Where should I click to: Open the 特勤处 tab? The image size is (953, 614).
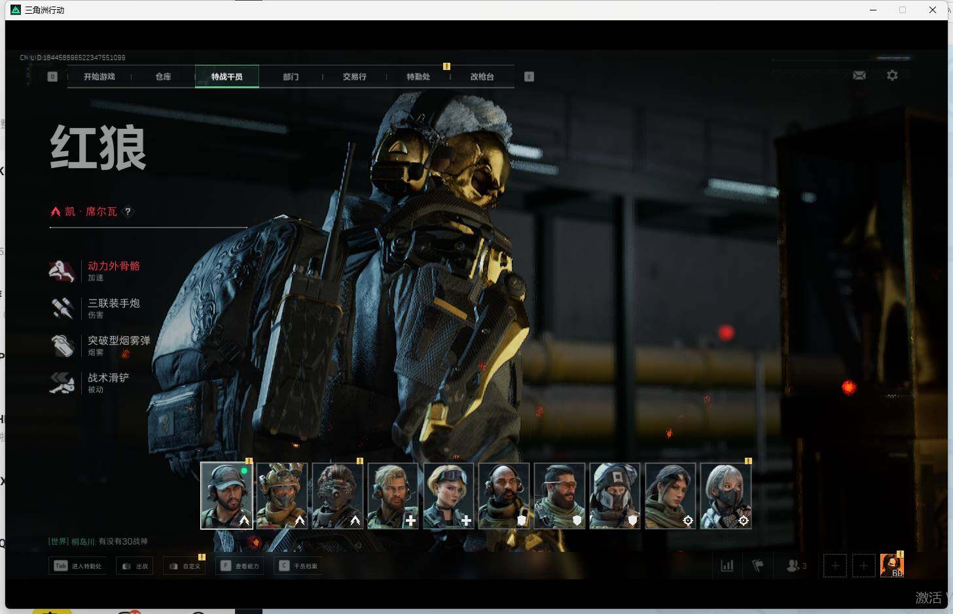tap(418, 77)
